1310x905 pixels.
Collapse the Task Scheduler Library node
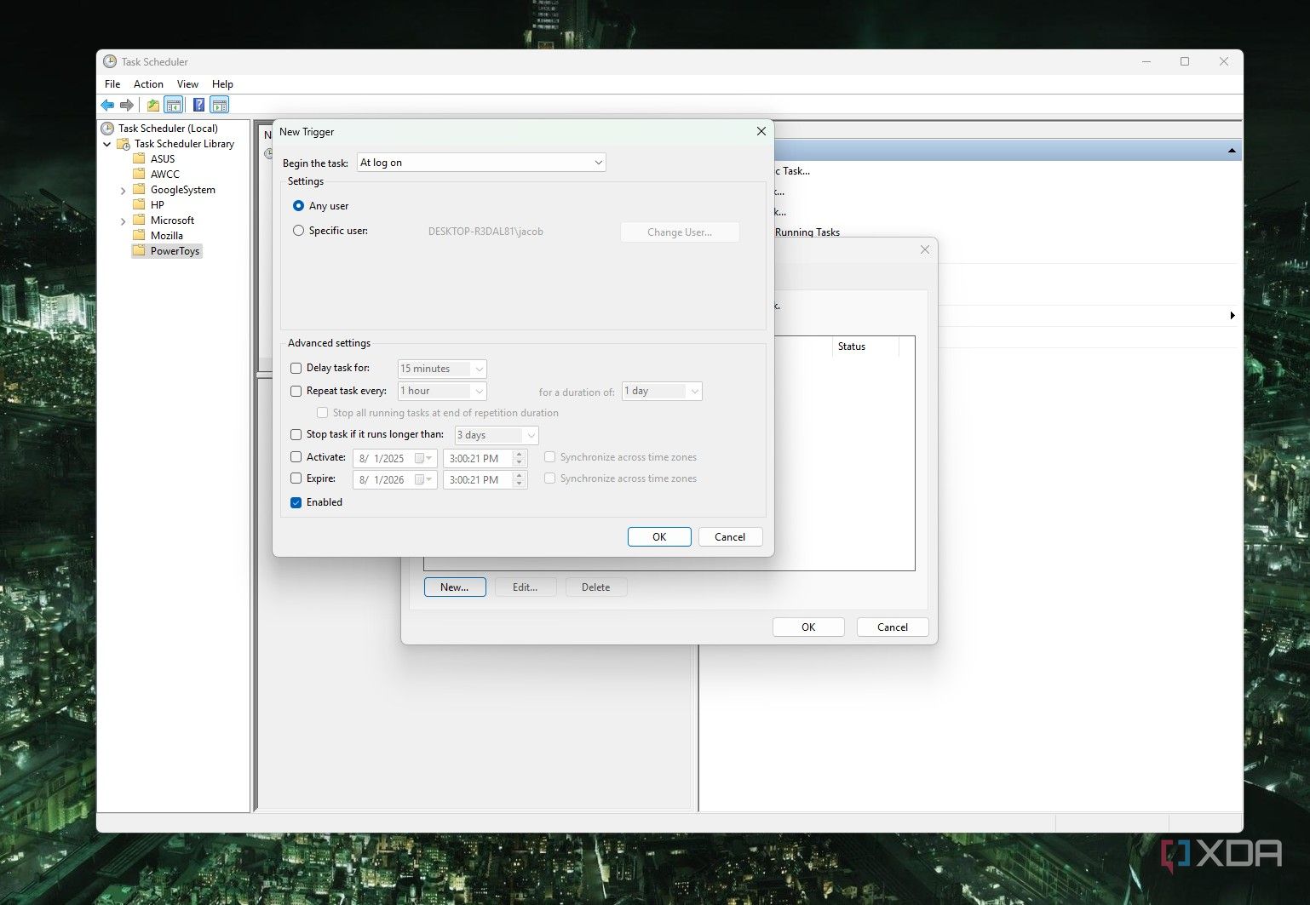click(107, 145)
